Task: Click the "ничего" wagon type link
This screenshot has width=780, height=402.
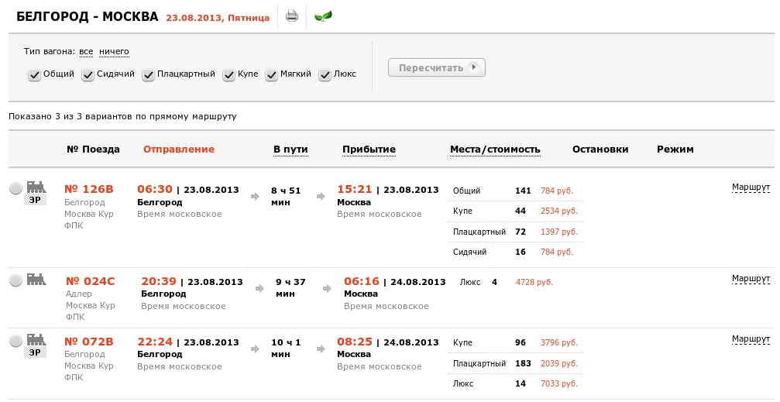Action: click(114, 52)
